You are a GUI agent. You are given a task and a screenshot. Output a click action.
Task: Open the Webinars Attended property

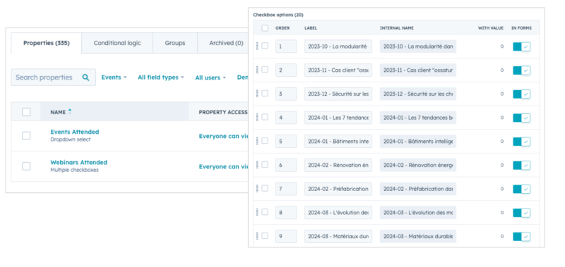click(79, 163)
